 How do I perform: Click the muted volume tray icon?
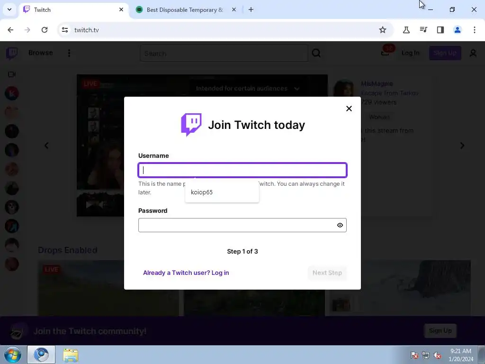pyautogui.click(x=437, y=355)
